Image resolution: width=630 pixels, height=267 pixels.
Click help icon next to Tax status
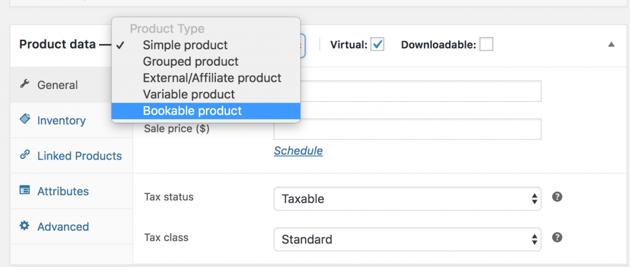[x=557, y=197]
